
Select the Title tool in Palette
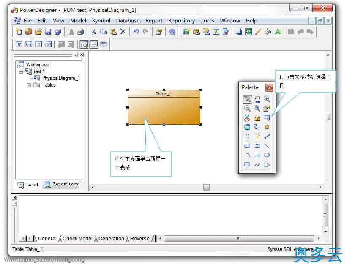click(x=247, y=146)
